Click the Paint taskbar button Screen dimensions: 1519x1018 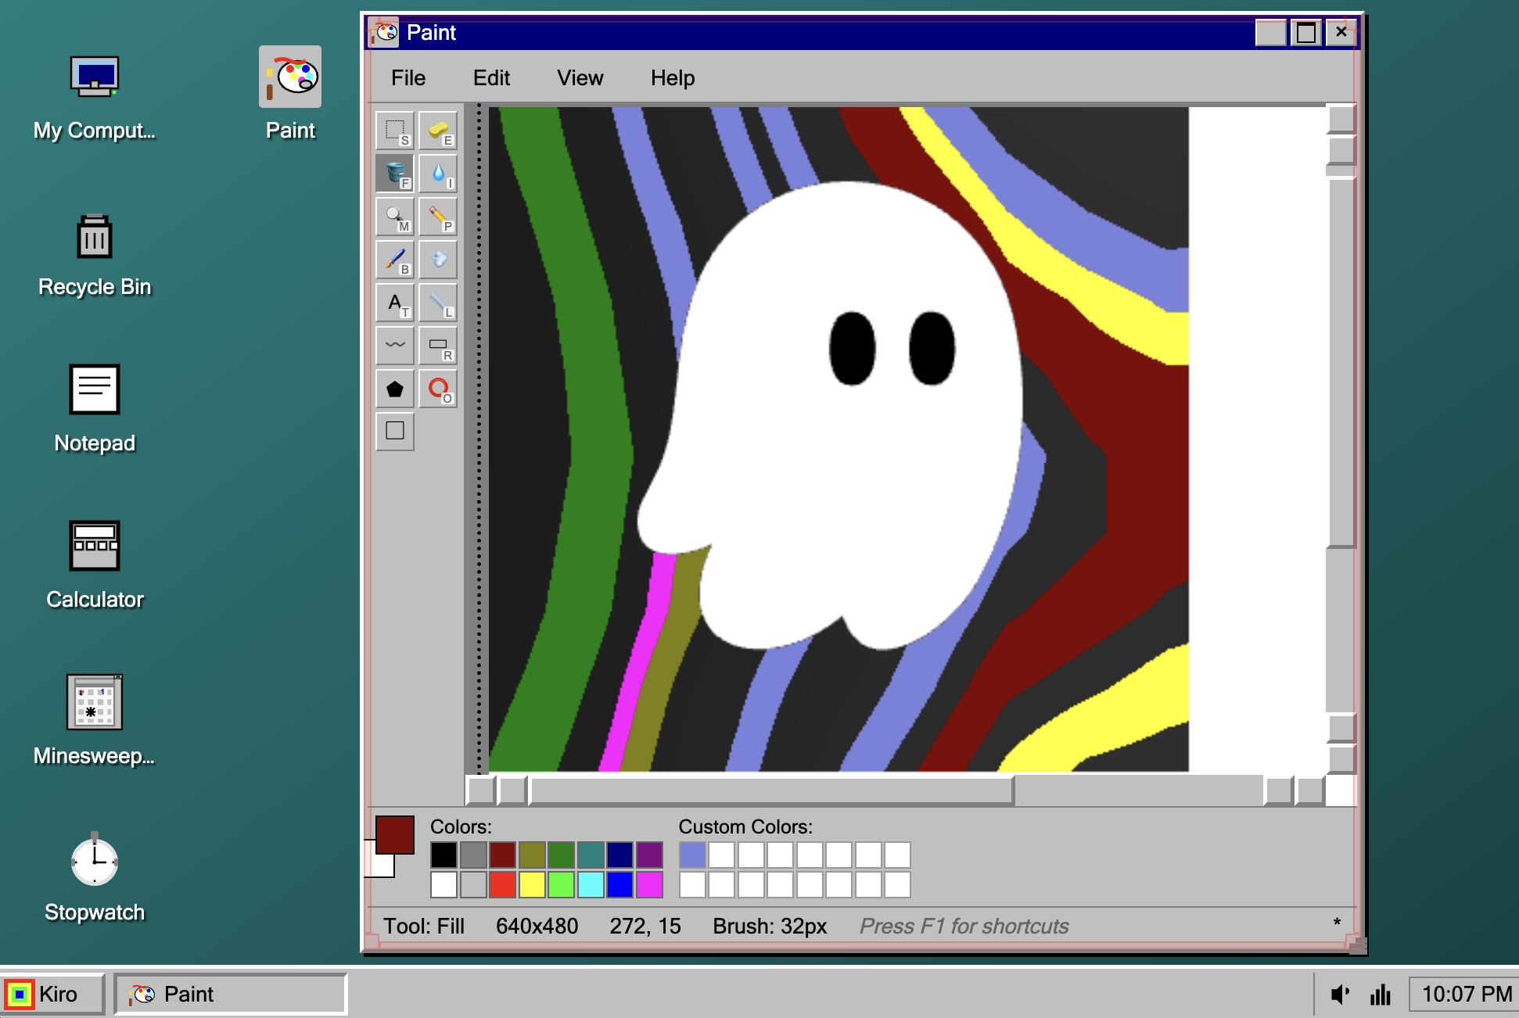click(x=231, y=994)
